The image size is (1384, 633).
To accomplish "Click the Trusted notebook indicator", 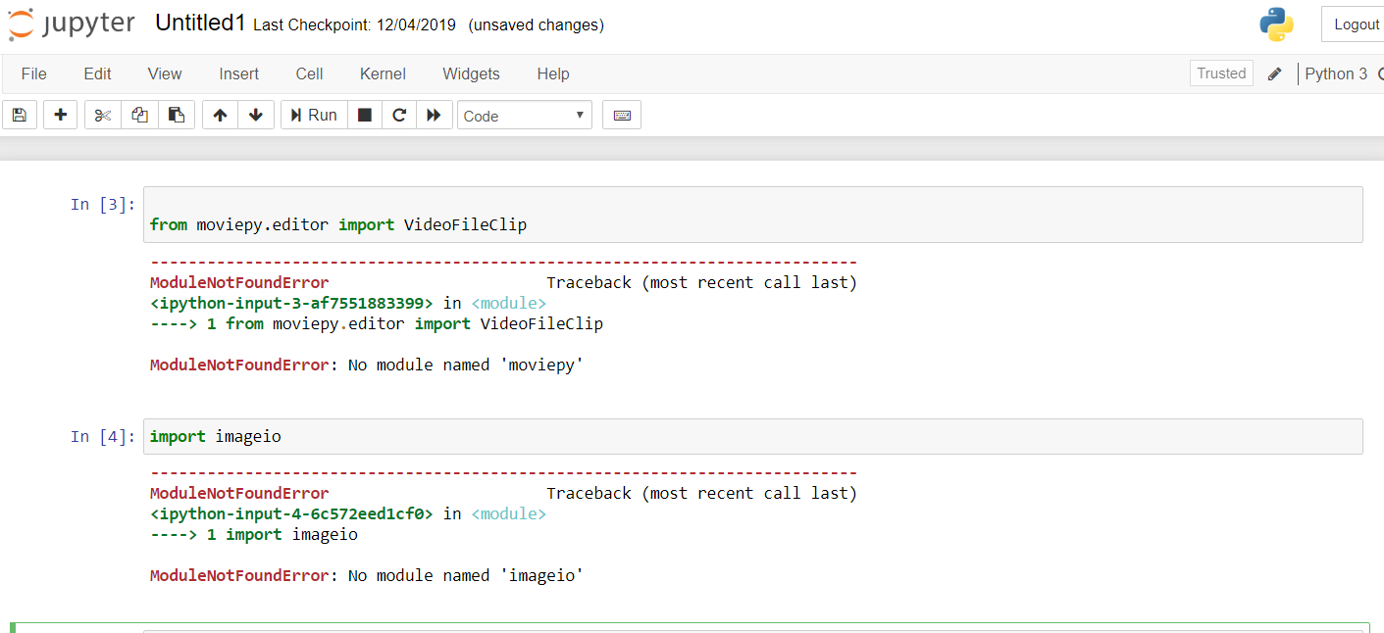I will [1220, 73].
